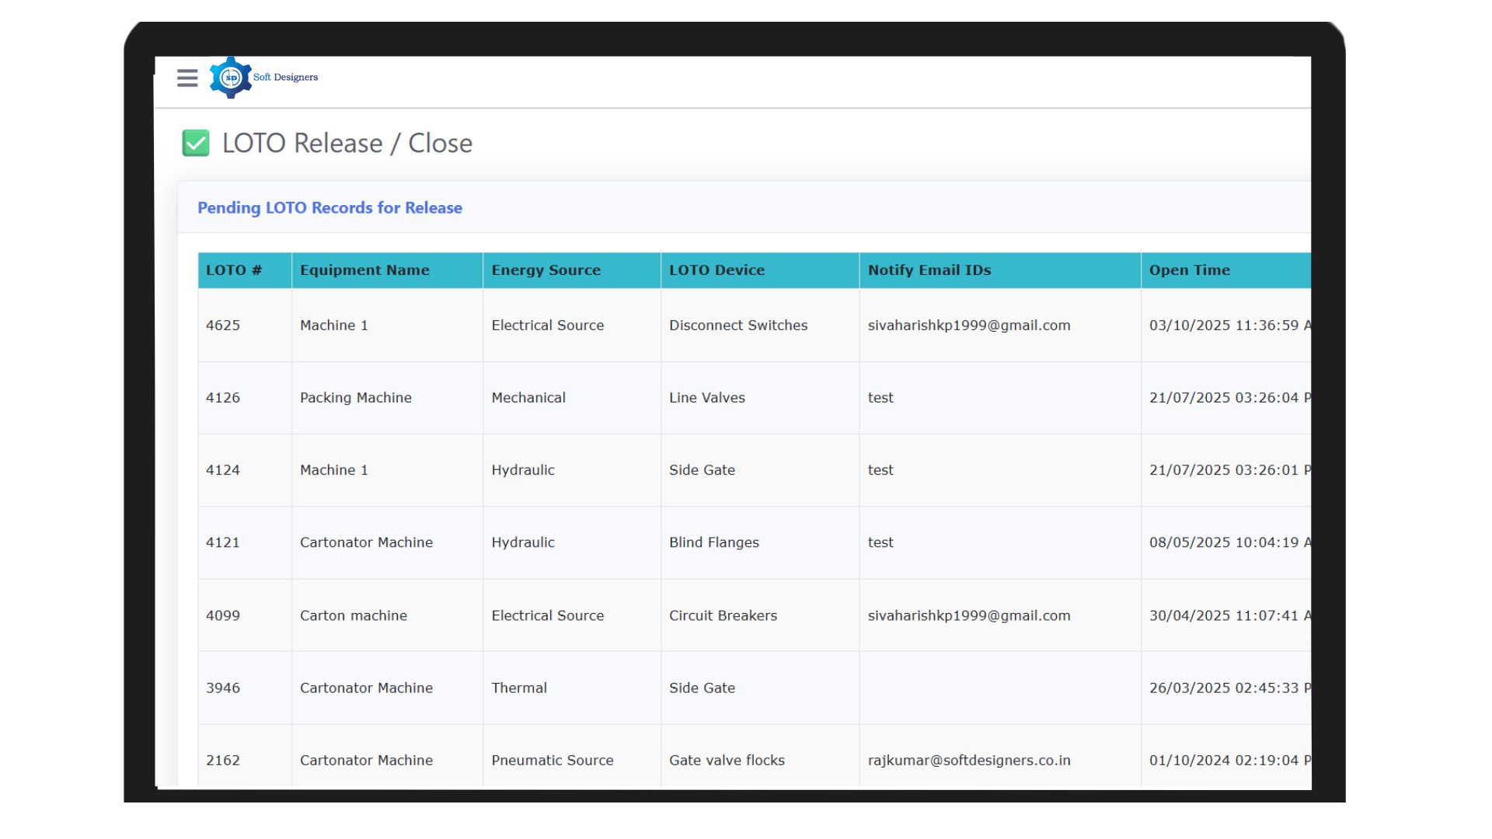This screenshot has width=1492, height=839.
Task: Open the hamburger navigation menu
Action: [187, 78]
